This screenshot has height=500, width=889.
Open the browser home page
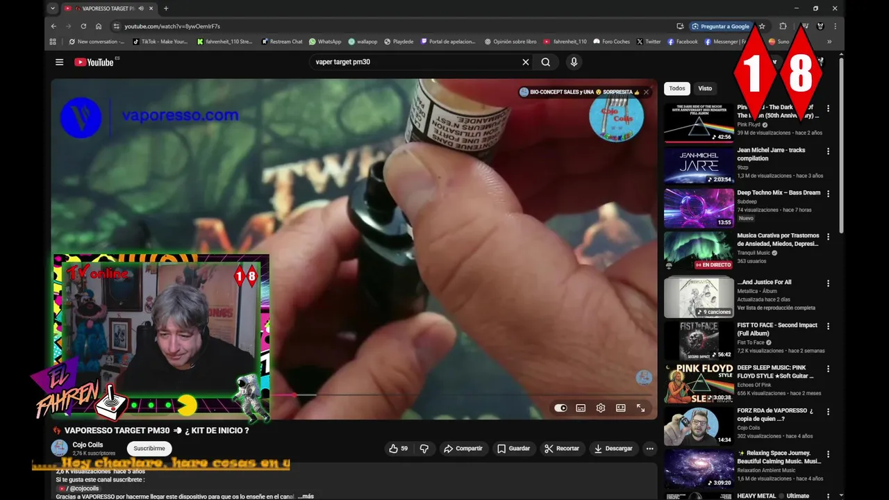(x=99, y=26)
